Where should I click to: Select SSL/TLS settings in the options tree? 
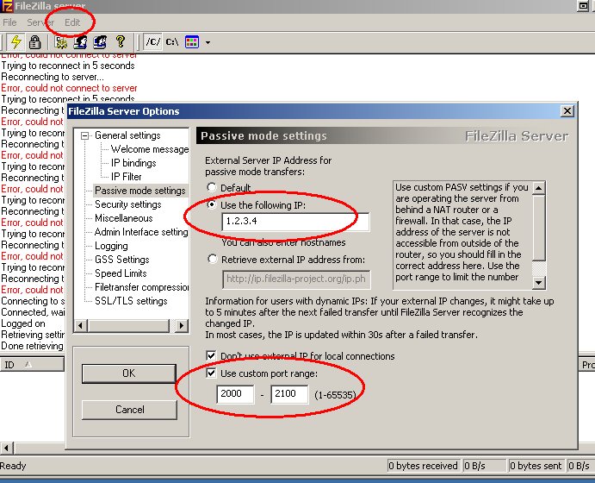131,301
